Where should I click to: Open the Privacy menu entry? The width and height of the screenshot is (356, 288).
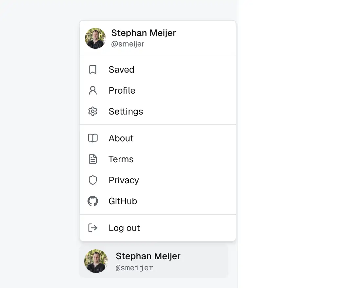tap(158, 180)
